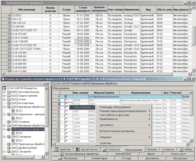Click the Модель/Группа column header
The image size is (196, 162).
click(x=104, y=93)
